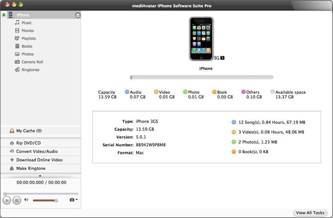Open the Photos section
This screenshot has width=333, height=218.
point(27,54)
